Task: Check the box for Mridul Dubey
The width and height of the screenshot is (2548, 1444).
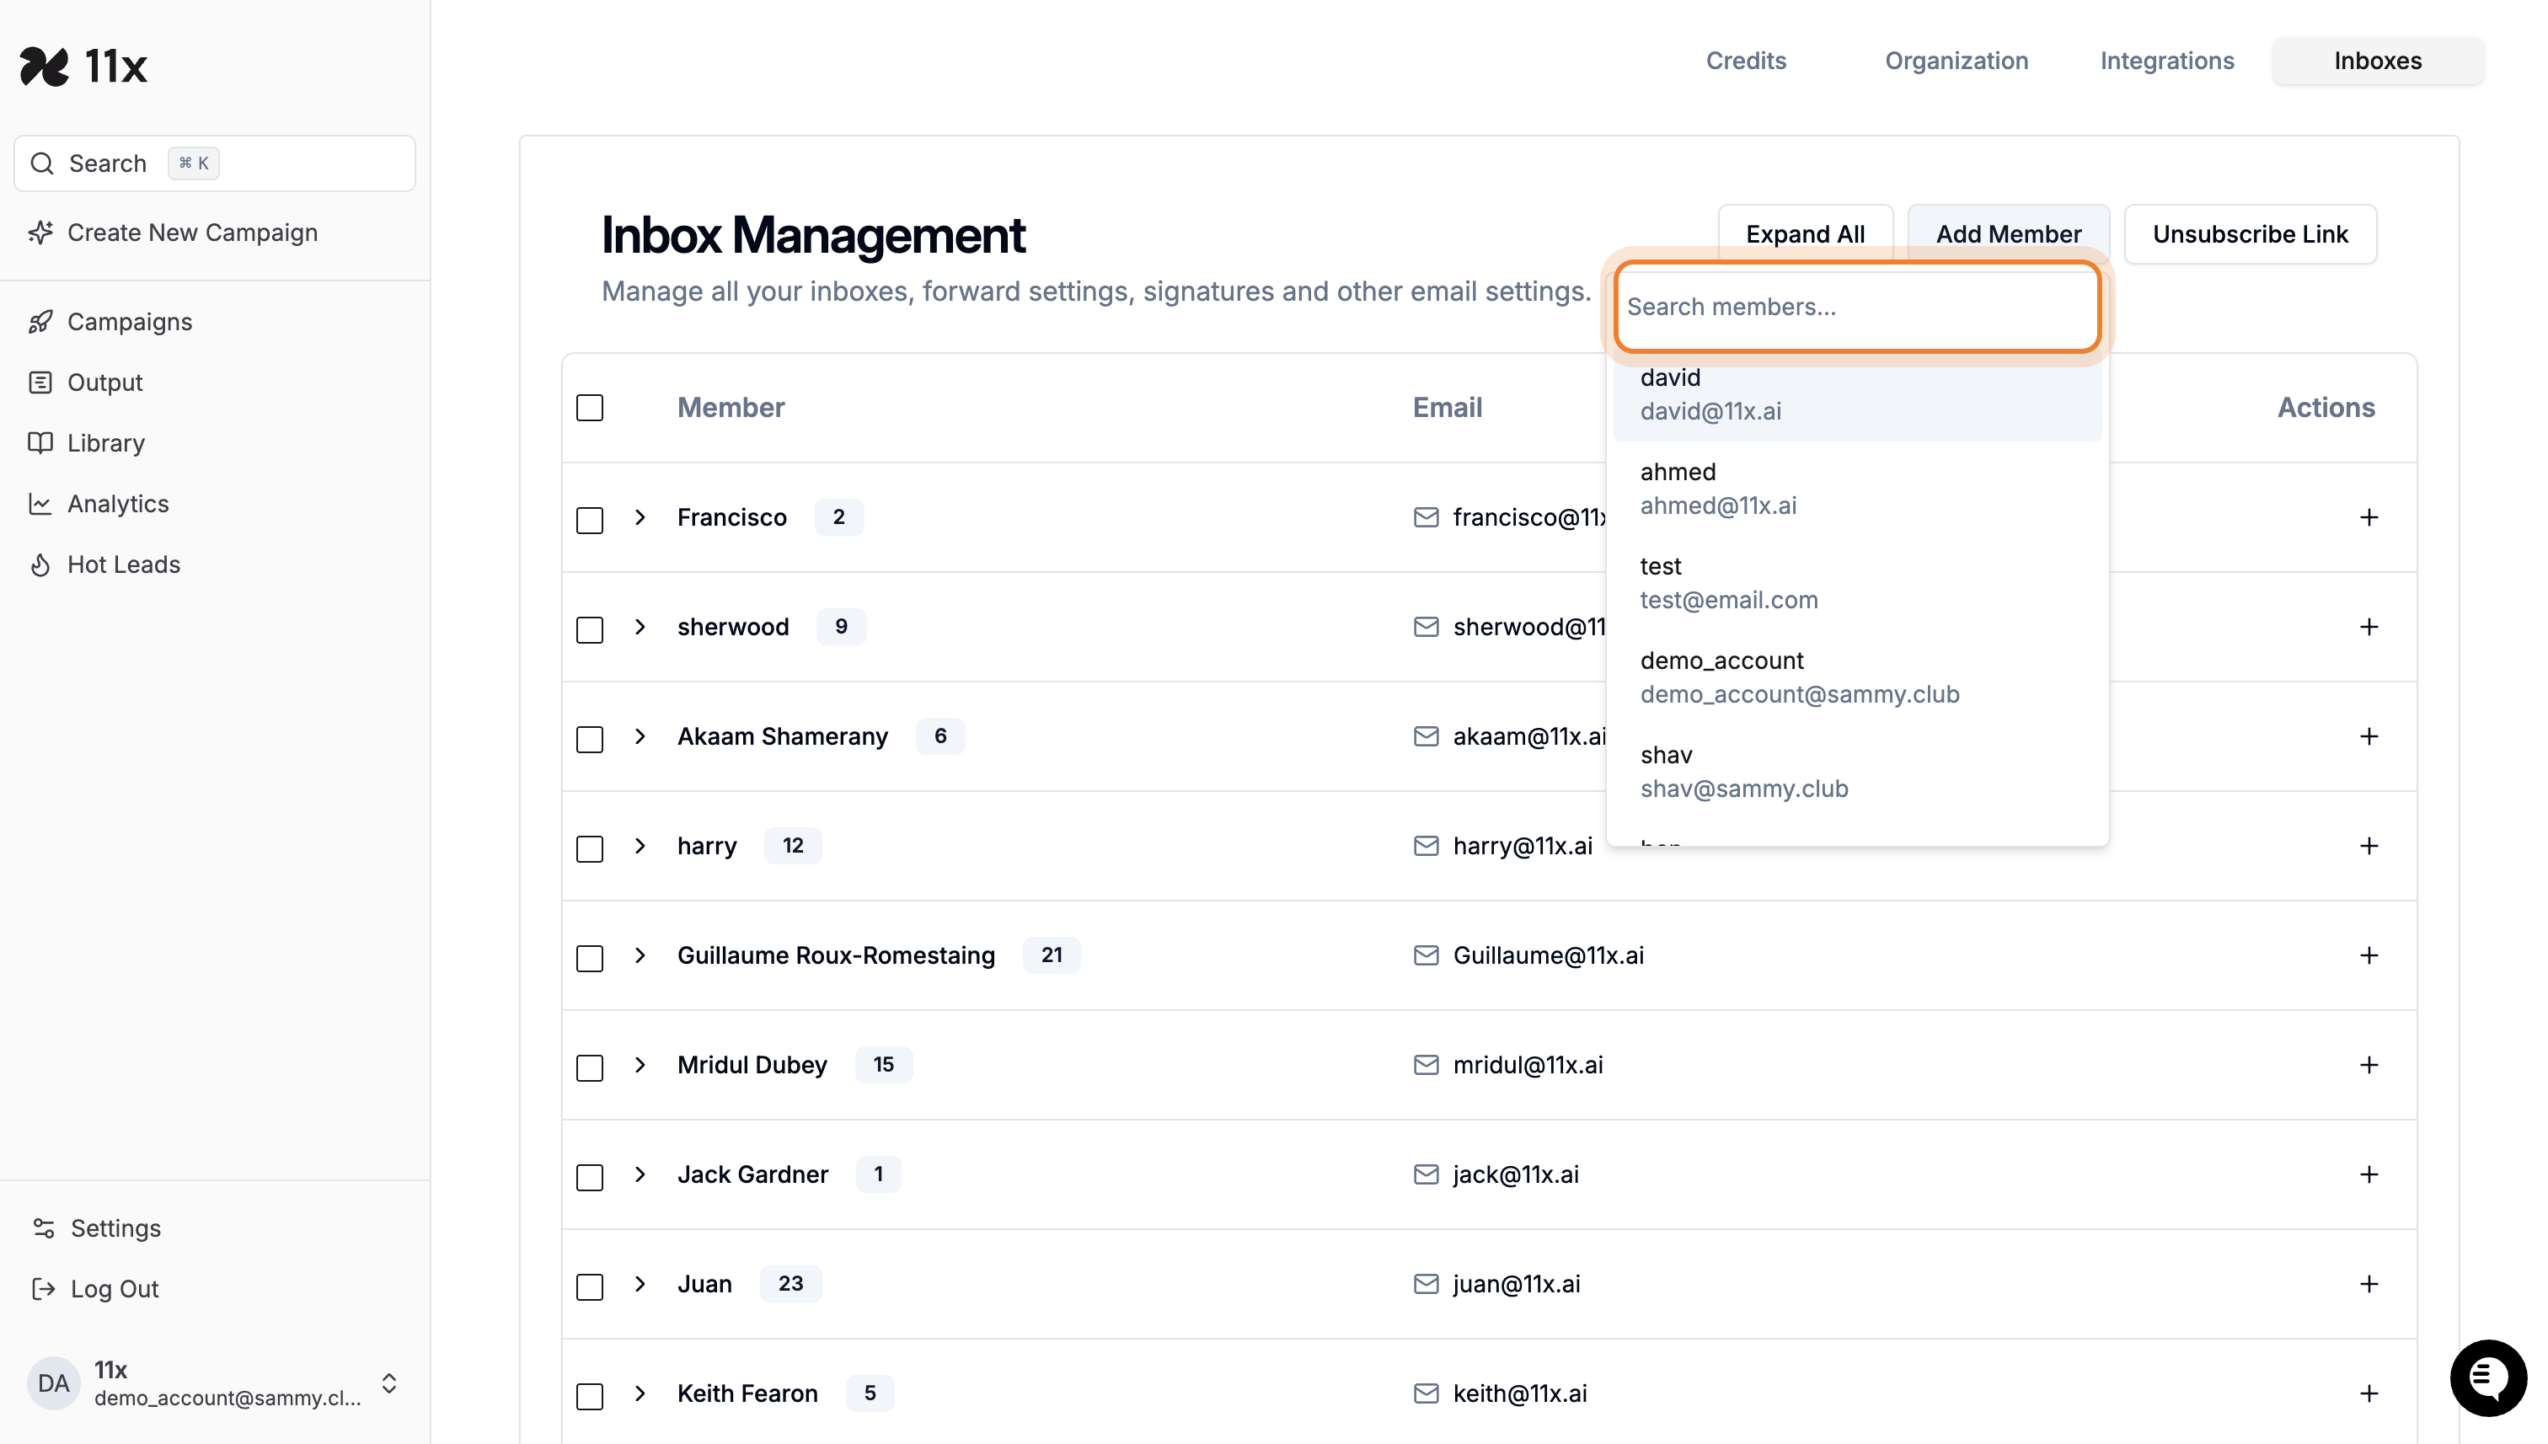Action: [589, 1068]
